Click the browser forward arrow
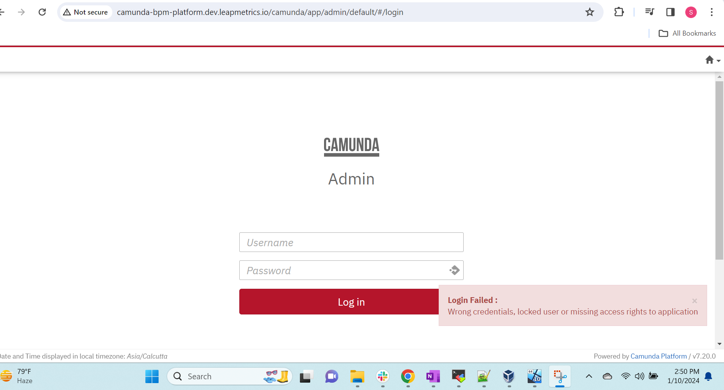This screenshot has height=390, width=724. (x=21, y=12)
